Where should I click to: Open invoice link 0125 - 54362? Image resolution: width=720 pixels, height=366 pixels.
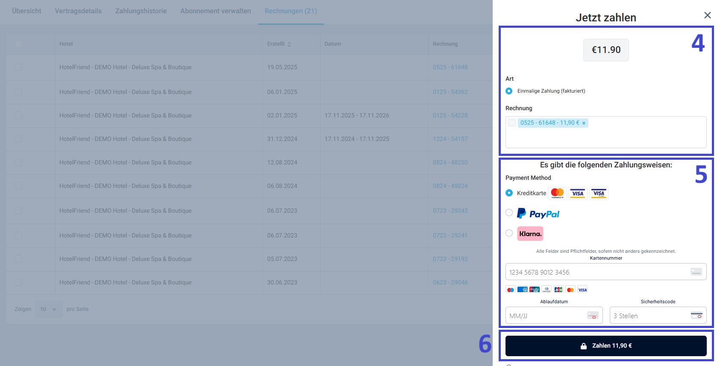(450, 92)
